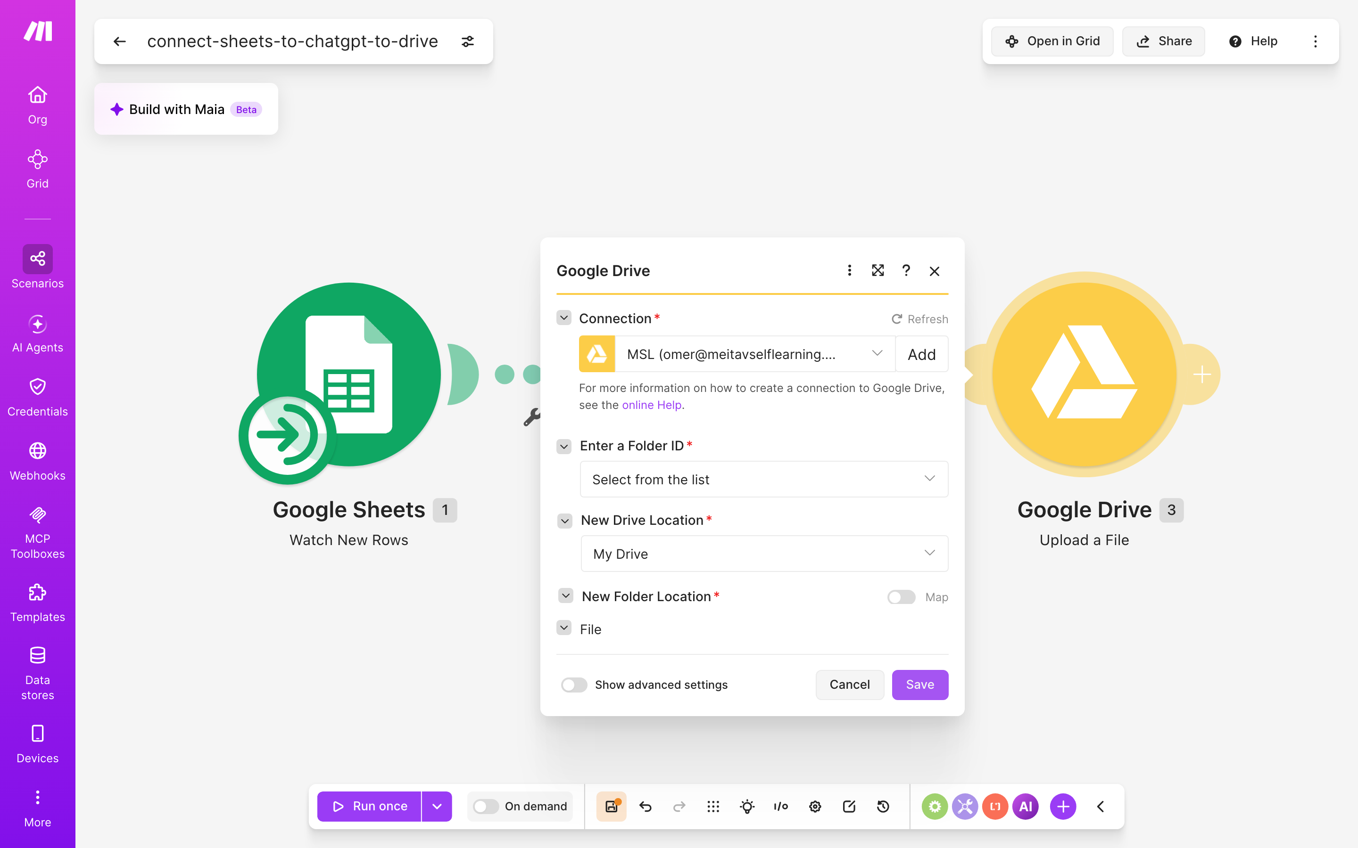Expand the File section chevron
Image resolution: width=1358 pixels, height=848 pixels.
coord(564,628)
